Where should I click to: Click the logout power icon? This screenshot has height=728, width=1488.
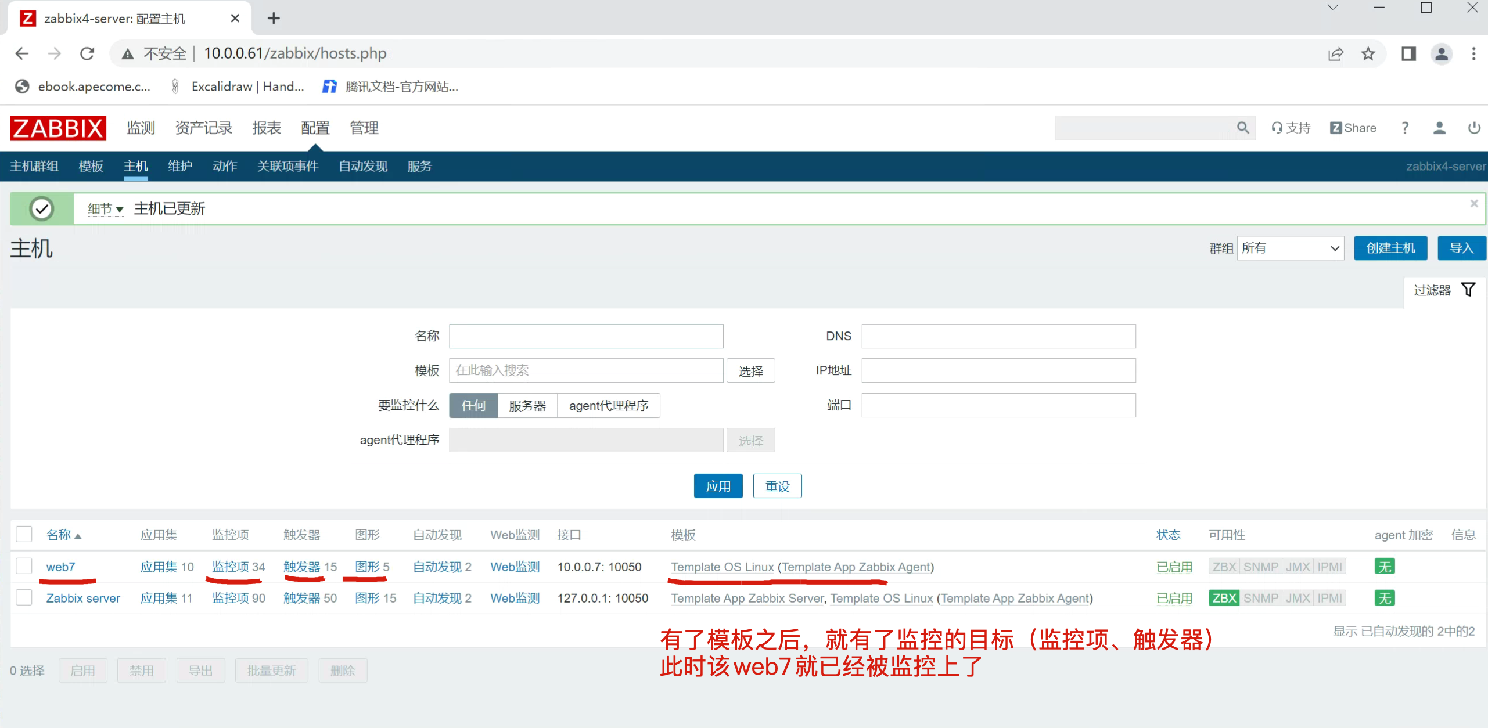[1473, 128]
